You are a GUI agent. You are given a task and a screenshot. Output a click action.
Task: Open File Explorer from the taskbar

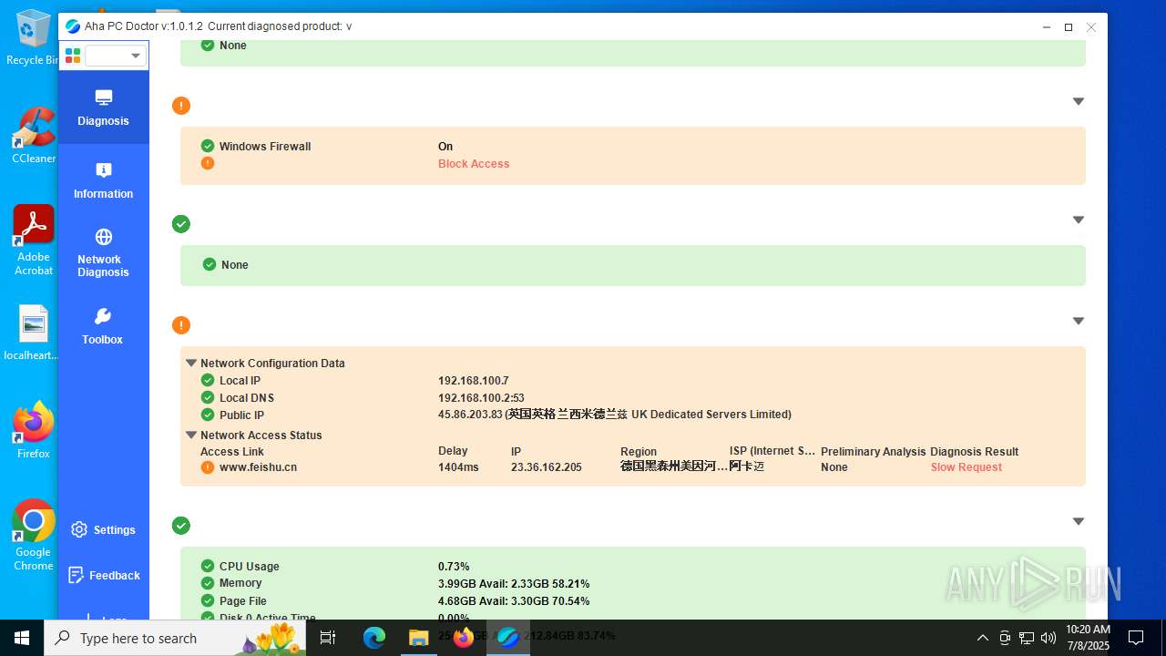418,638
